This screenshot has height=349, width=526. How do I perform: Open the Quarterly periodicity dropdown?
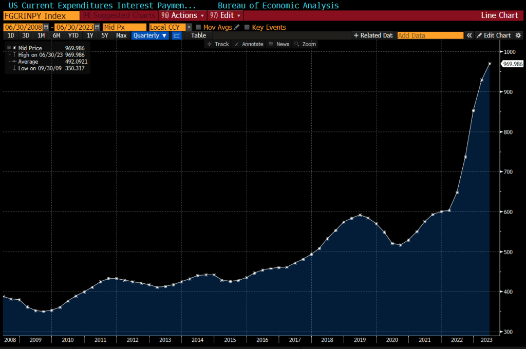149,35
